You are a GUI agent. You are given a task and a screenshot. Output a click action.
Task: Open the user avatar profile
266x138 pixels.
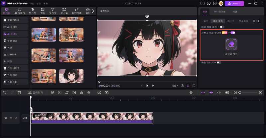pos(221,3)
